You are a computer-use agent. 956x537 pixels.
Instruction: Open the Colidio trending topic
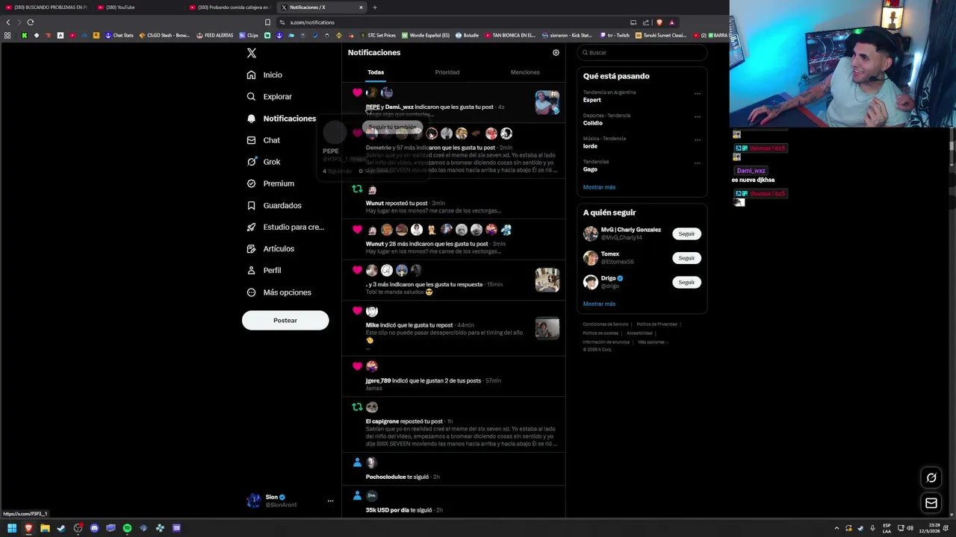[x=641, y=119]
